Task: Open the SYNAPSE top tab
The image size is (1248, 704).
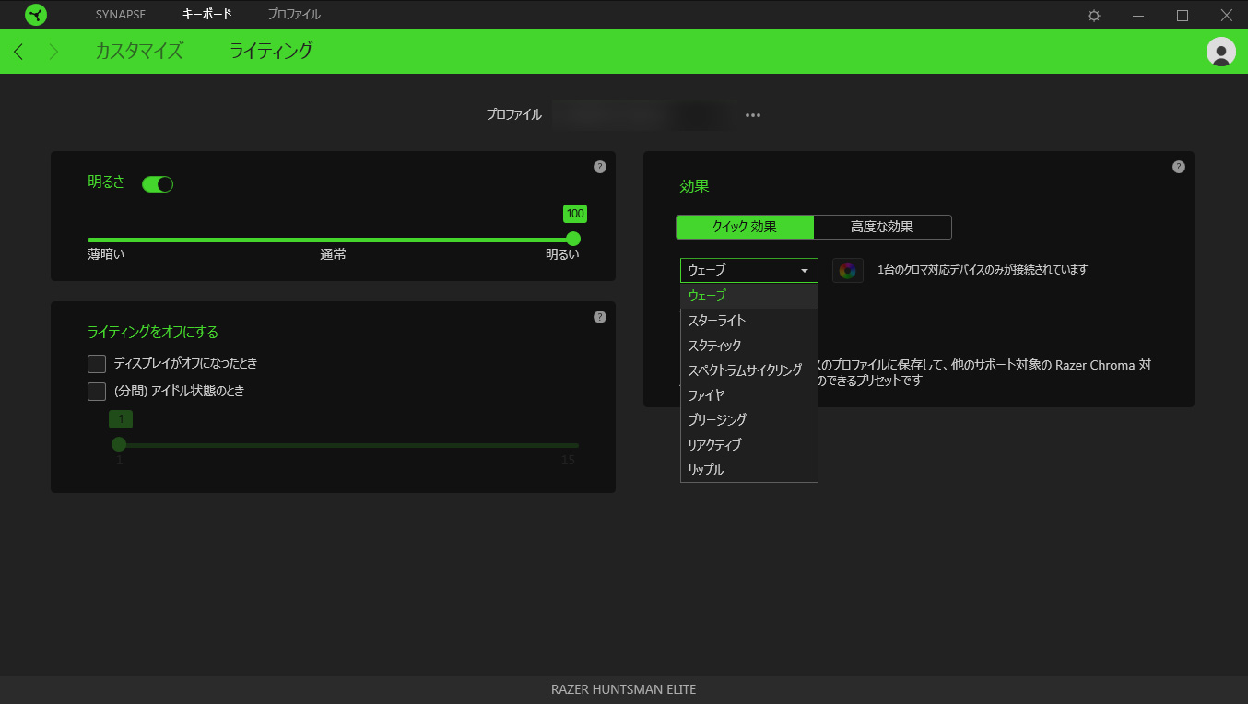Action: 121,15
